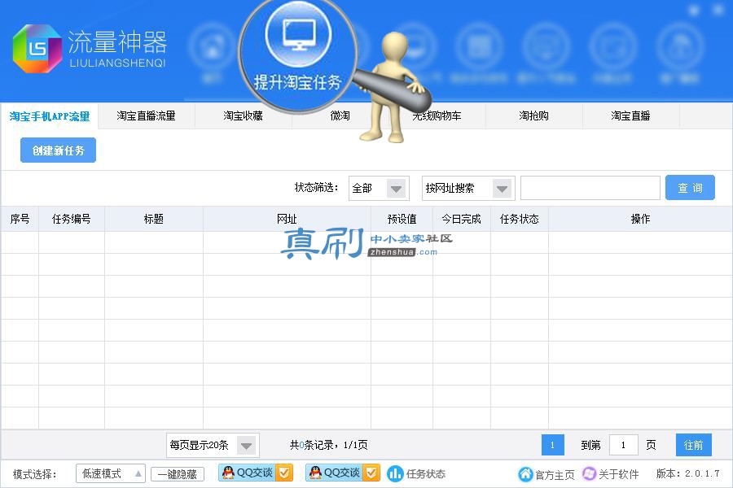This screenshot has width=733, height=488.
Task: Open 官方主页 via its house icon
Action: (x=525, y=474)
